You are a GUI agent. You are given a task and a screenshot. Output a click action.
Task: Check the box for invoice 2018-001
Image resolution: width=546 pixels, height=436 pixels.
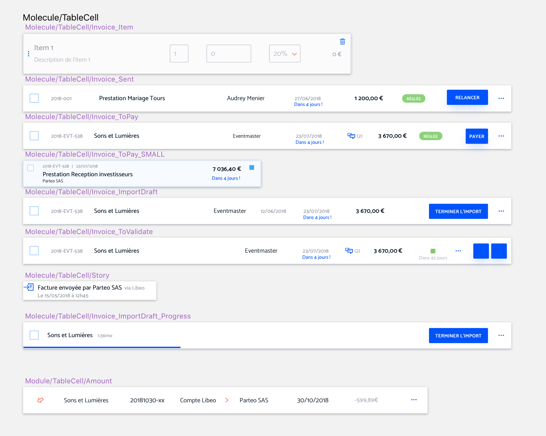pyautogui.click(x=34, y=98)
